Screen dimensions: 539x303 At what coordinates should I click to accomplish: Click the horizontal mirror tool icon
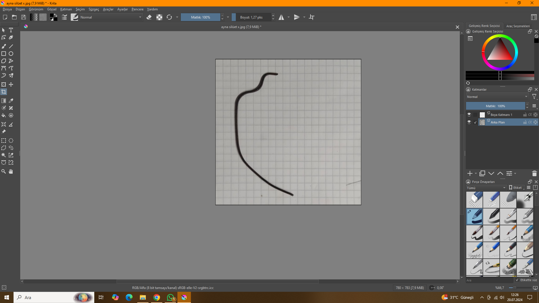281,17
